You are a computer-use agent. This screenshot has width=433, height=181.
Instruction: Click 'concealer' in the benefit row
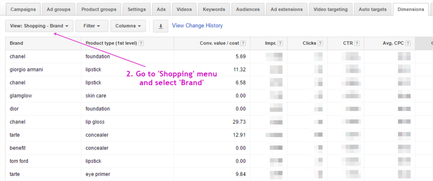[x=97, y=148]
